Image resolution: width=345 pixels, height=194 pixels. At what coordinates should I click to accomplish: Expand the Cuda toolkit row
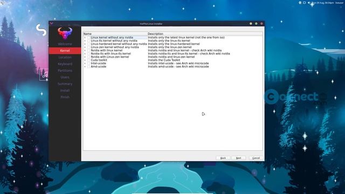pos(85,60)
